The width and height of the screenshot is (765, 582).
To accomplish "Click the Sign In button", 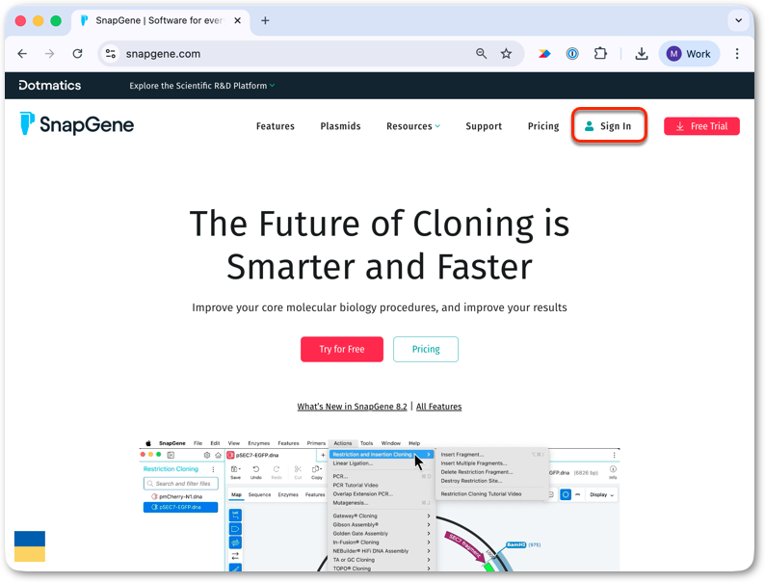I will coord(608,126).
